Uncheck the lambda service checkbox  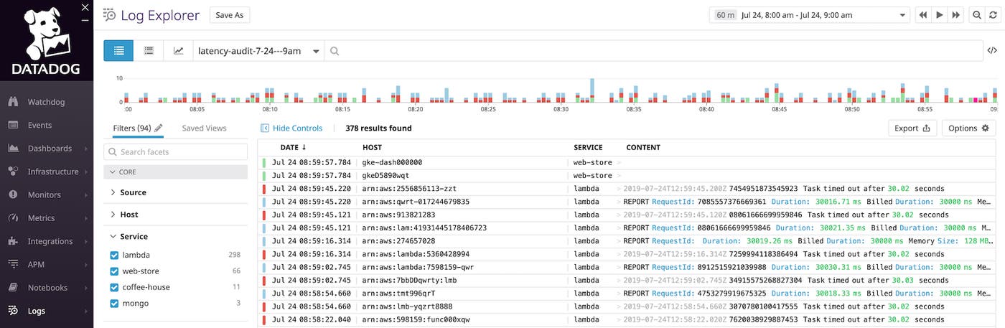(114, 256)
